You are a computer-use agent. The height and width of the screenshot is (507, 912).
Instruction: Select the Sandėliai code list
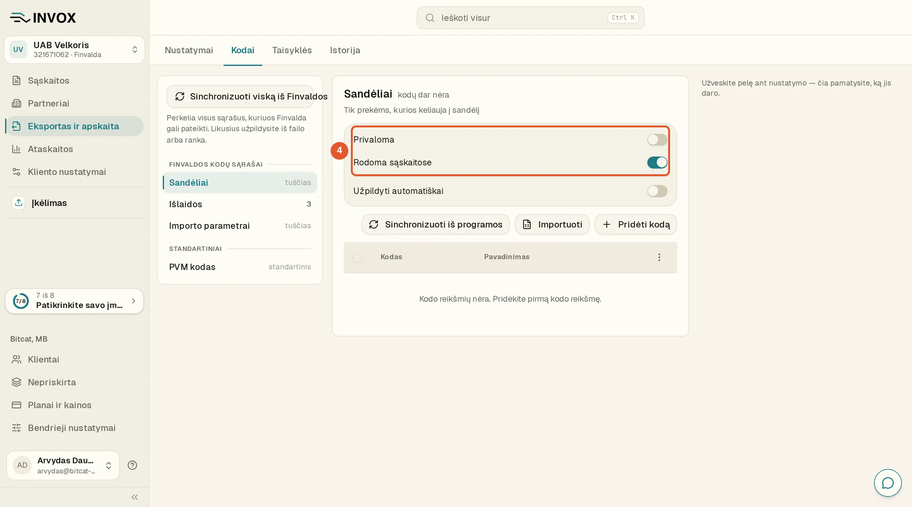point(240,183)
